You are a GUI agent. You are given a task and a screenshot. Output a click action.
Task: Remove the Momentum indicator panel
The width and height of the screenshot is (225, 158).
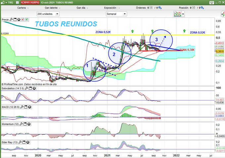coord(29,124)
